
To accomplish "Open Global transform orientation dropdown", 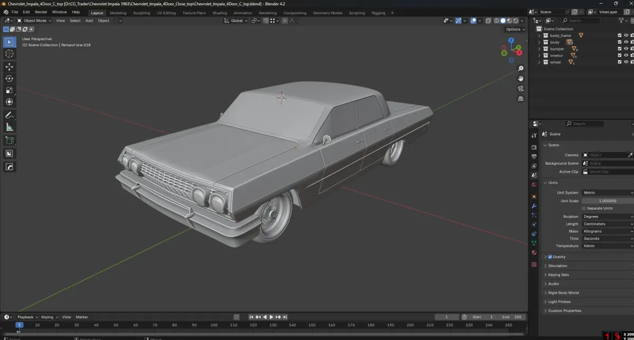I will pyautogui.click(x=236, y=21).
